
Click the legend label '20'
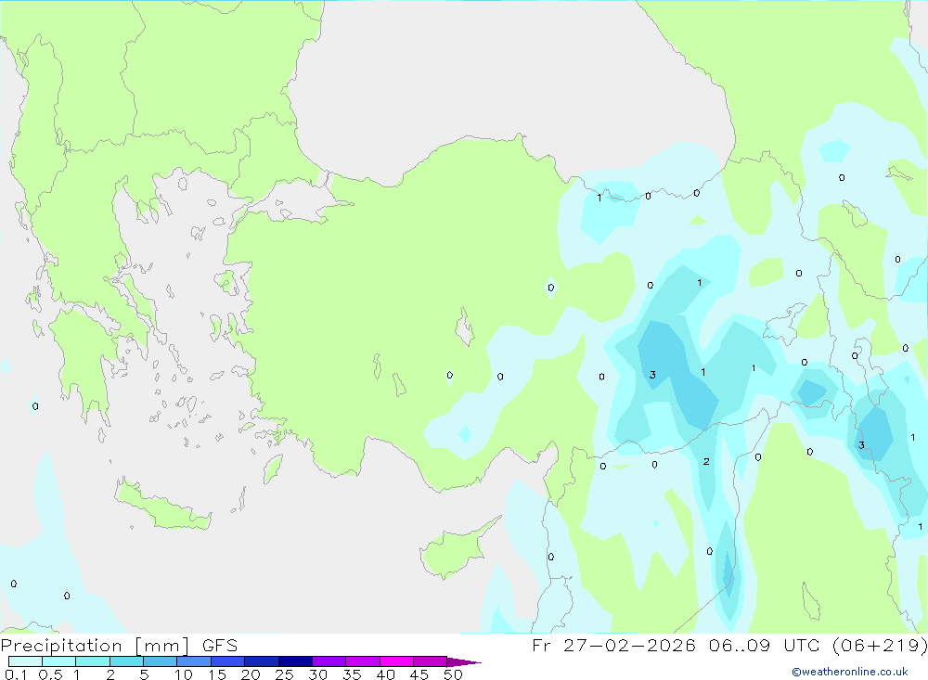coord(251,674)
